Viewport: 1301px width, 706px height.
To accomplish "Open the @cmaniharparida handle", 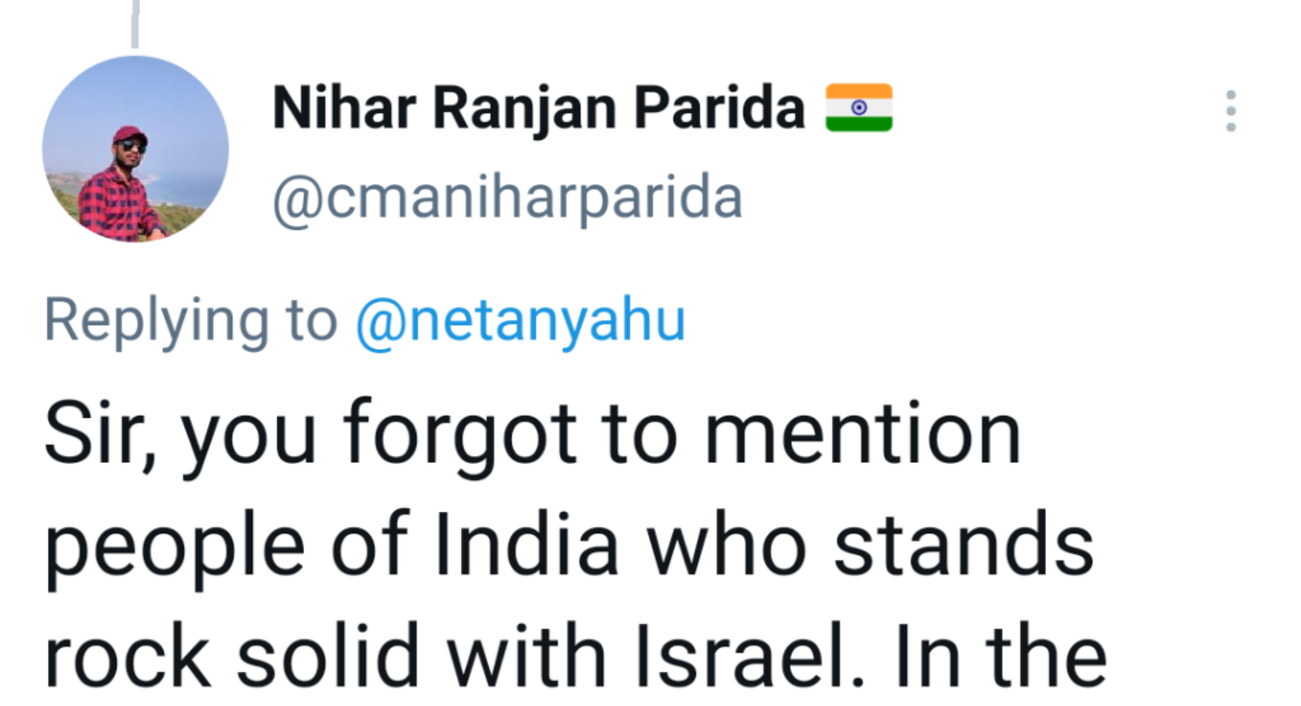I will point(508,199).
